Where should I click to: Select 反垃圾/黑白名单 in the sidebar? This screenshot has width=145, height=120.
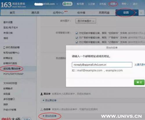point(12,69)
